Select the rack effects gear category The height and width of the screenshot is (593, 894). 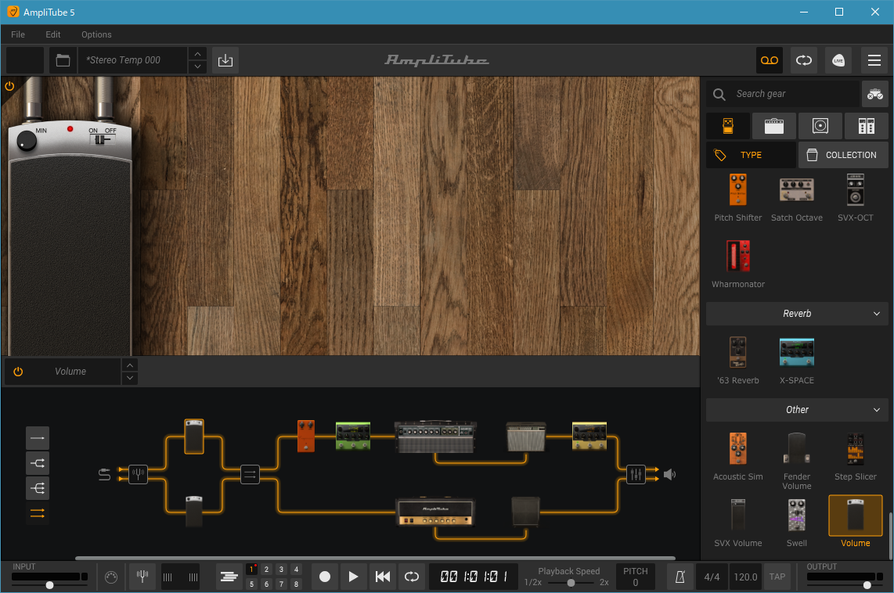866,126
